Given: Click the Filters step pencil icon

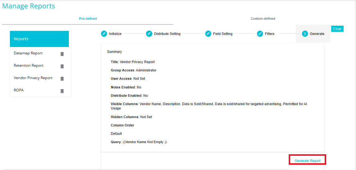Looking at the screenshot, I should [260, 34].
